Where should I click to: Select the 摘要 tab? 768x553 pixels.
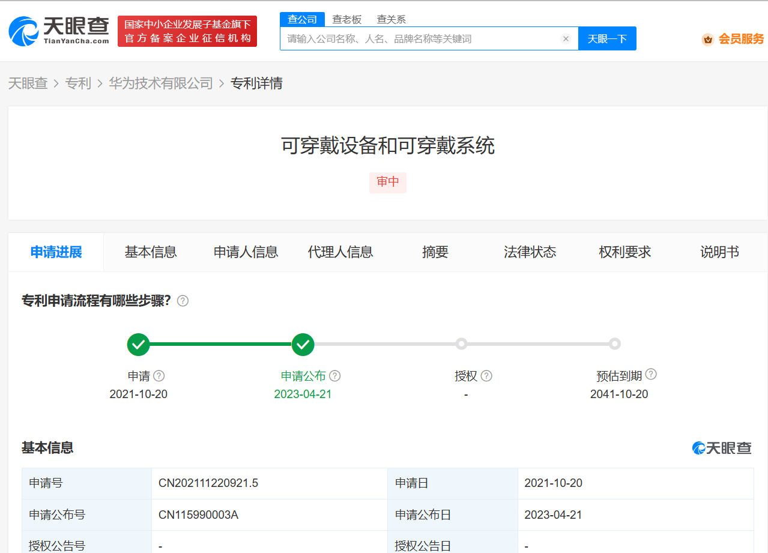click(x=435, y=252)
